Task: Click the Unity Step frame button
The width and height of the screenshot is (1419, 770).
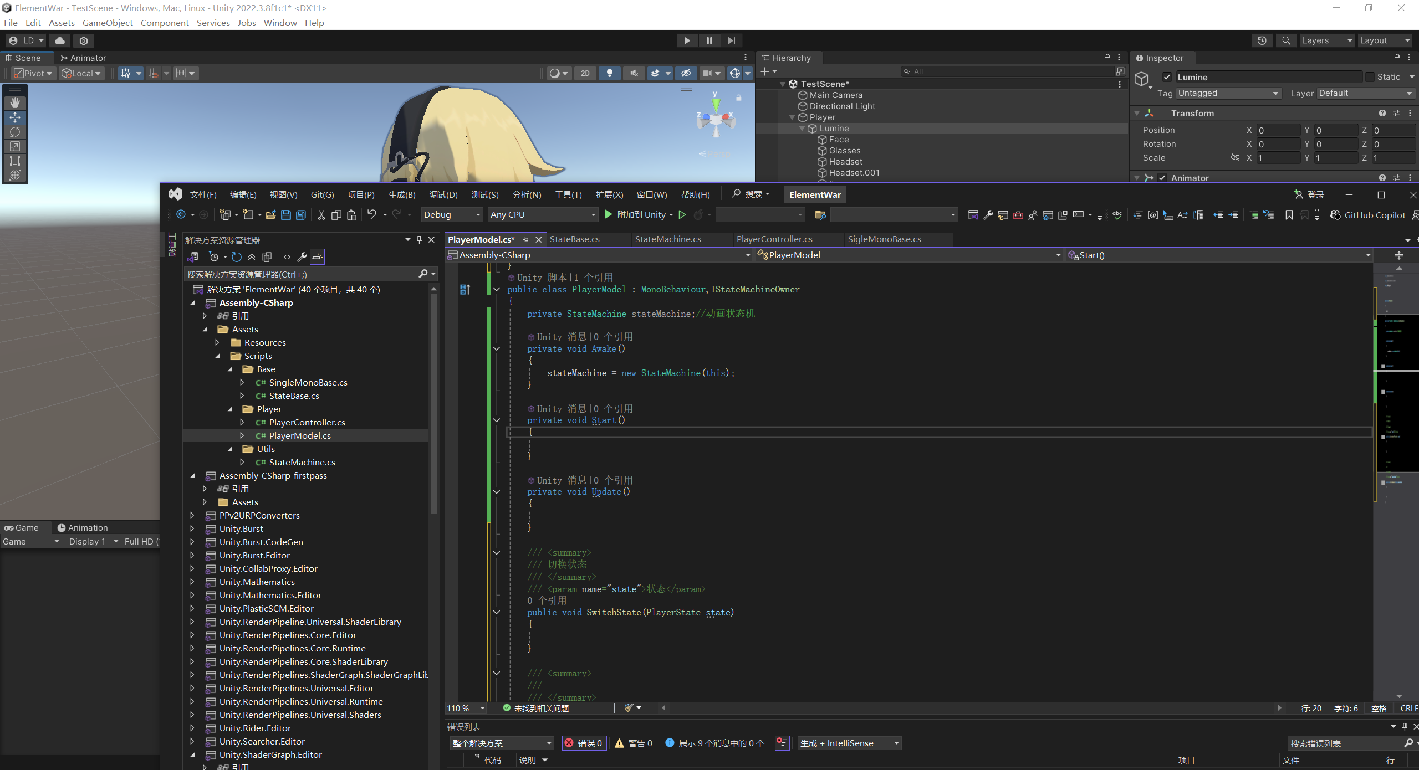Action: (x=731, y=40)
